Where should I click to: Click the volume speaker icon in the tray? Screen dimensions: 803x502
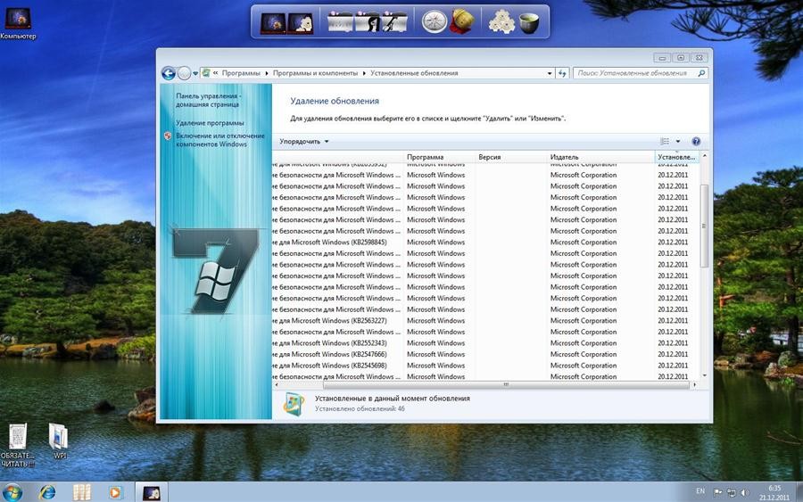point(745,492)
